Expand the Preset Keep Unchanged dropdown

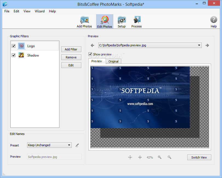[x=49, y=145]
